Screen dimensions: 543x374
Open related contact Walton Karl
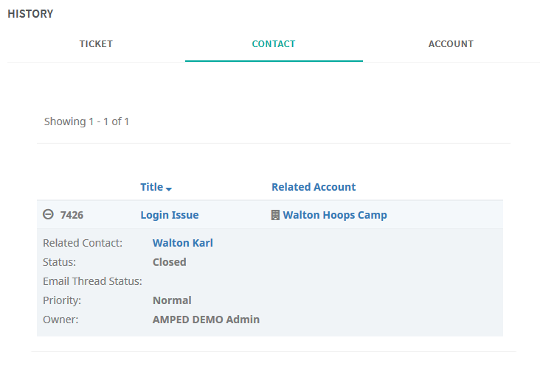pos(182,243)
